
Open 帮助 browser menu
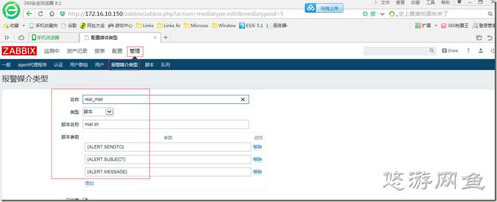445,3
